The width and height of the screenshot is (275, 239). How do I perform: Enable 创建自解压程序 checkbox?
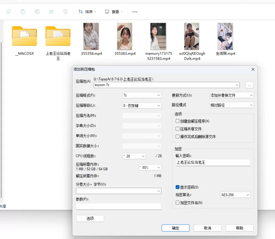click(177, 121)
